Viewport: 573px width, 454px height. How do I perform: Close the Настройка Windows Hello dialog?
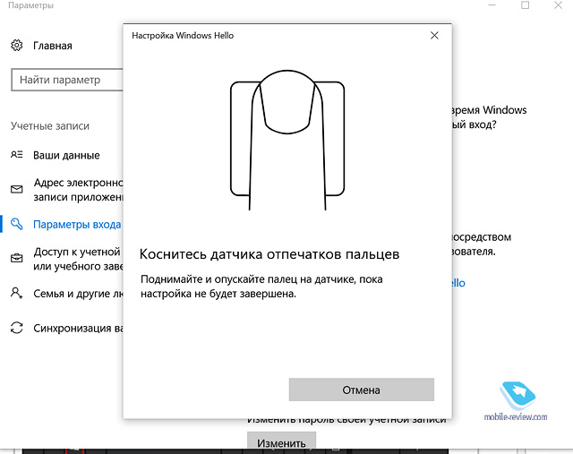point(434,36)
